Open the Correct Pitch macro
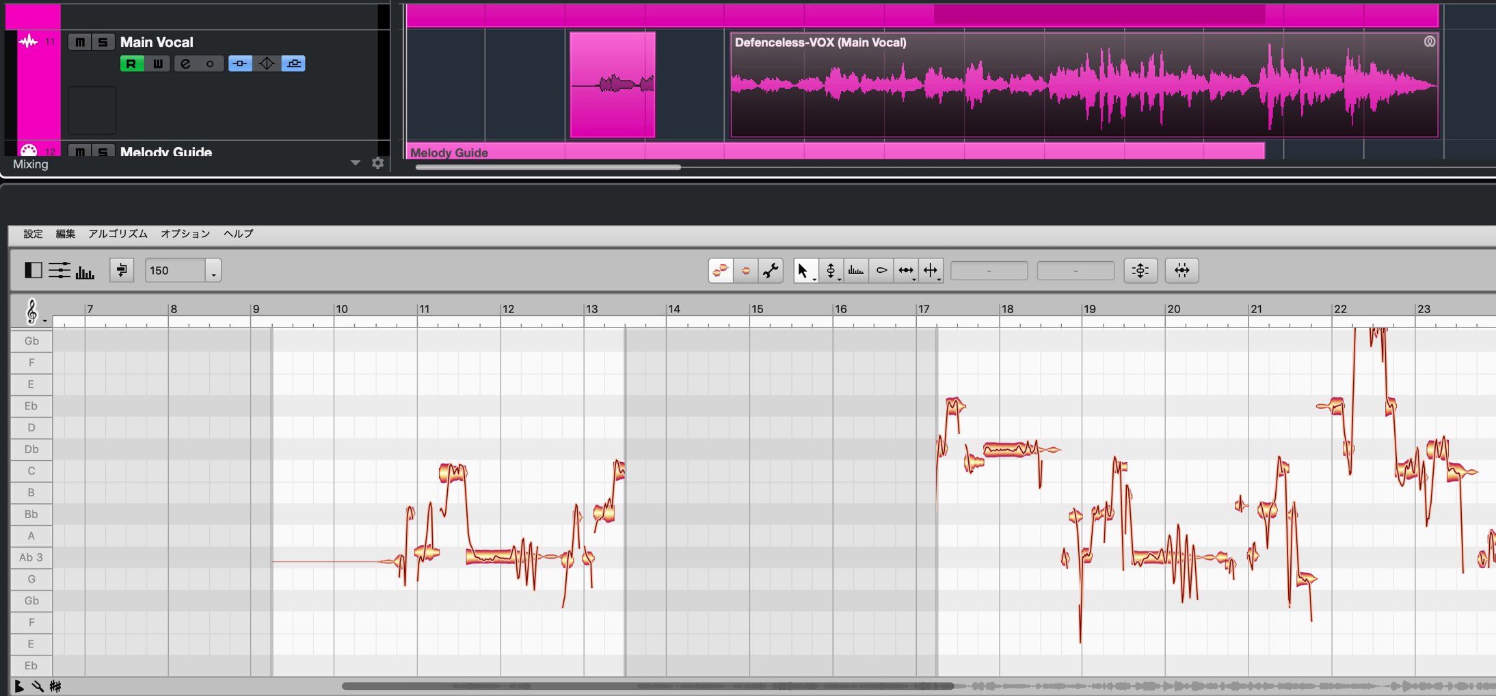The width and height of the screenshot is (1496, 696). 1140,270
